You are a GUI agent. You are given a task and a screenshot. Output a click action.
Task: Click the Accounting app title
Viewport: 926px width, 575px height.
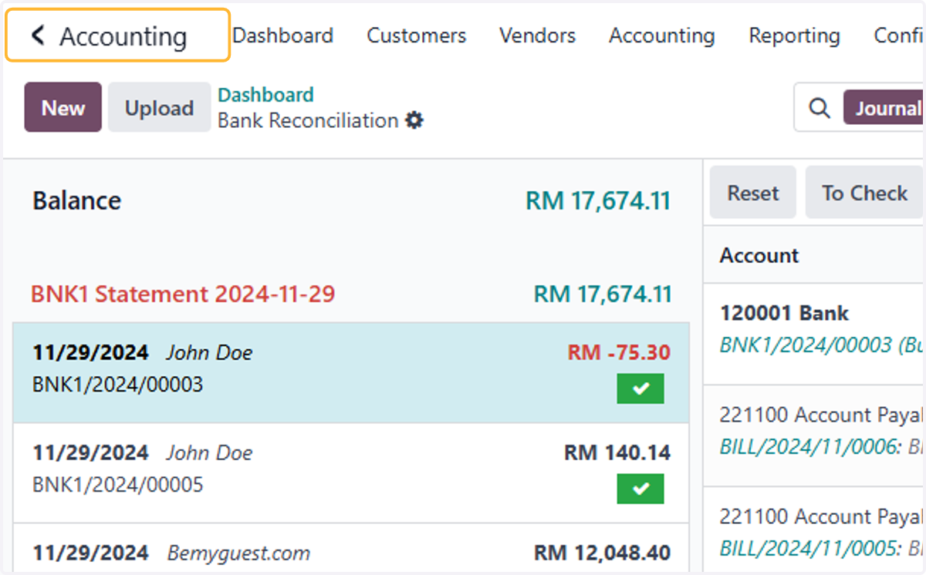(x=123, y=36)
